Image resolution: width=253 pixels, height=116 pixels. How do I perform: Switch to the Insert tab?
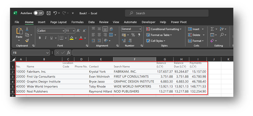click(42, 22)
